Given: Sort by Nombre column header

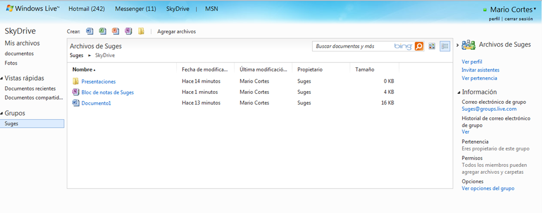Looking at the screenshot, I should point(84,69).
